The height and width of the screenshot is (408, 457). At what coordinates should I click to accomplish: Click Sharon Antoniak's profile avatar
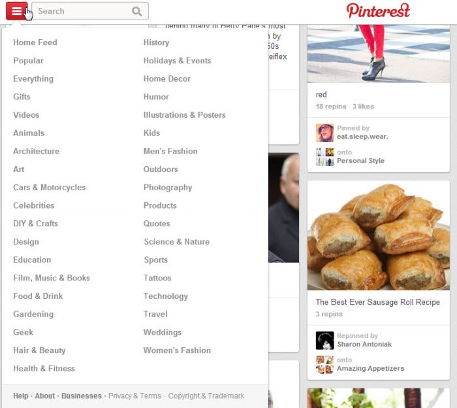click(x=324, y=340)
